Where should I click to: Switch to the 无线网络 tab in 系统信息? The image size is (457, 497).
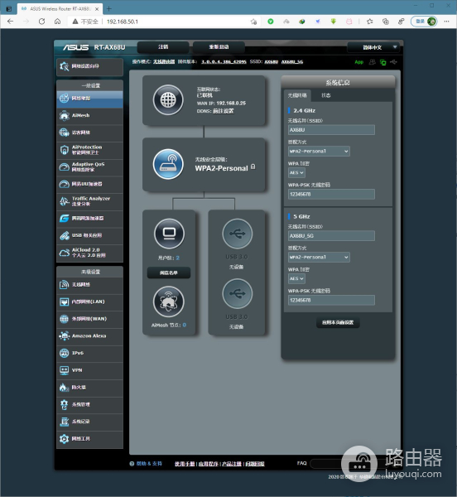pyautogui.click(x=297, y=95)
